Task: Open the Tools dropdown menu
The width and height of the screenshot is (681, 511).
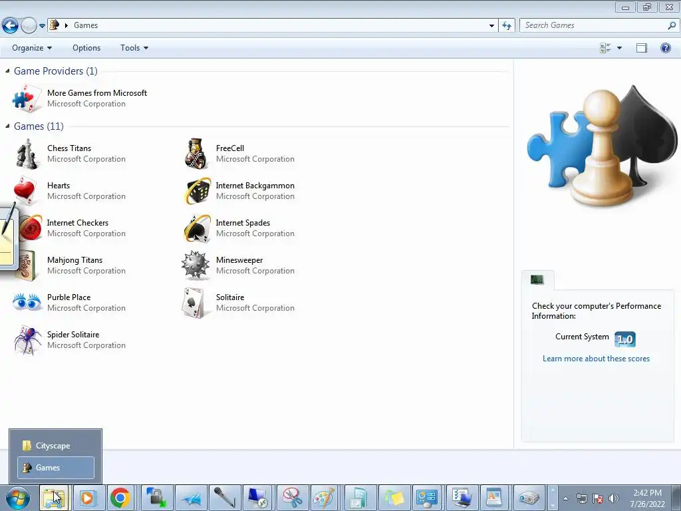Action: click(134, 48)
